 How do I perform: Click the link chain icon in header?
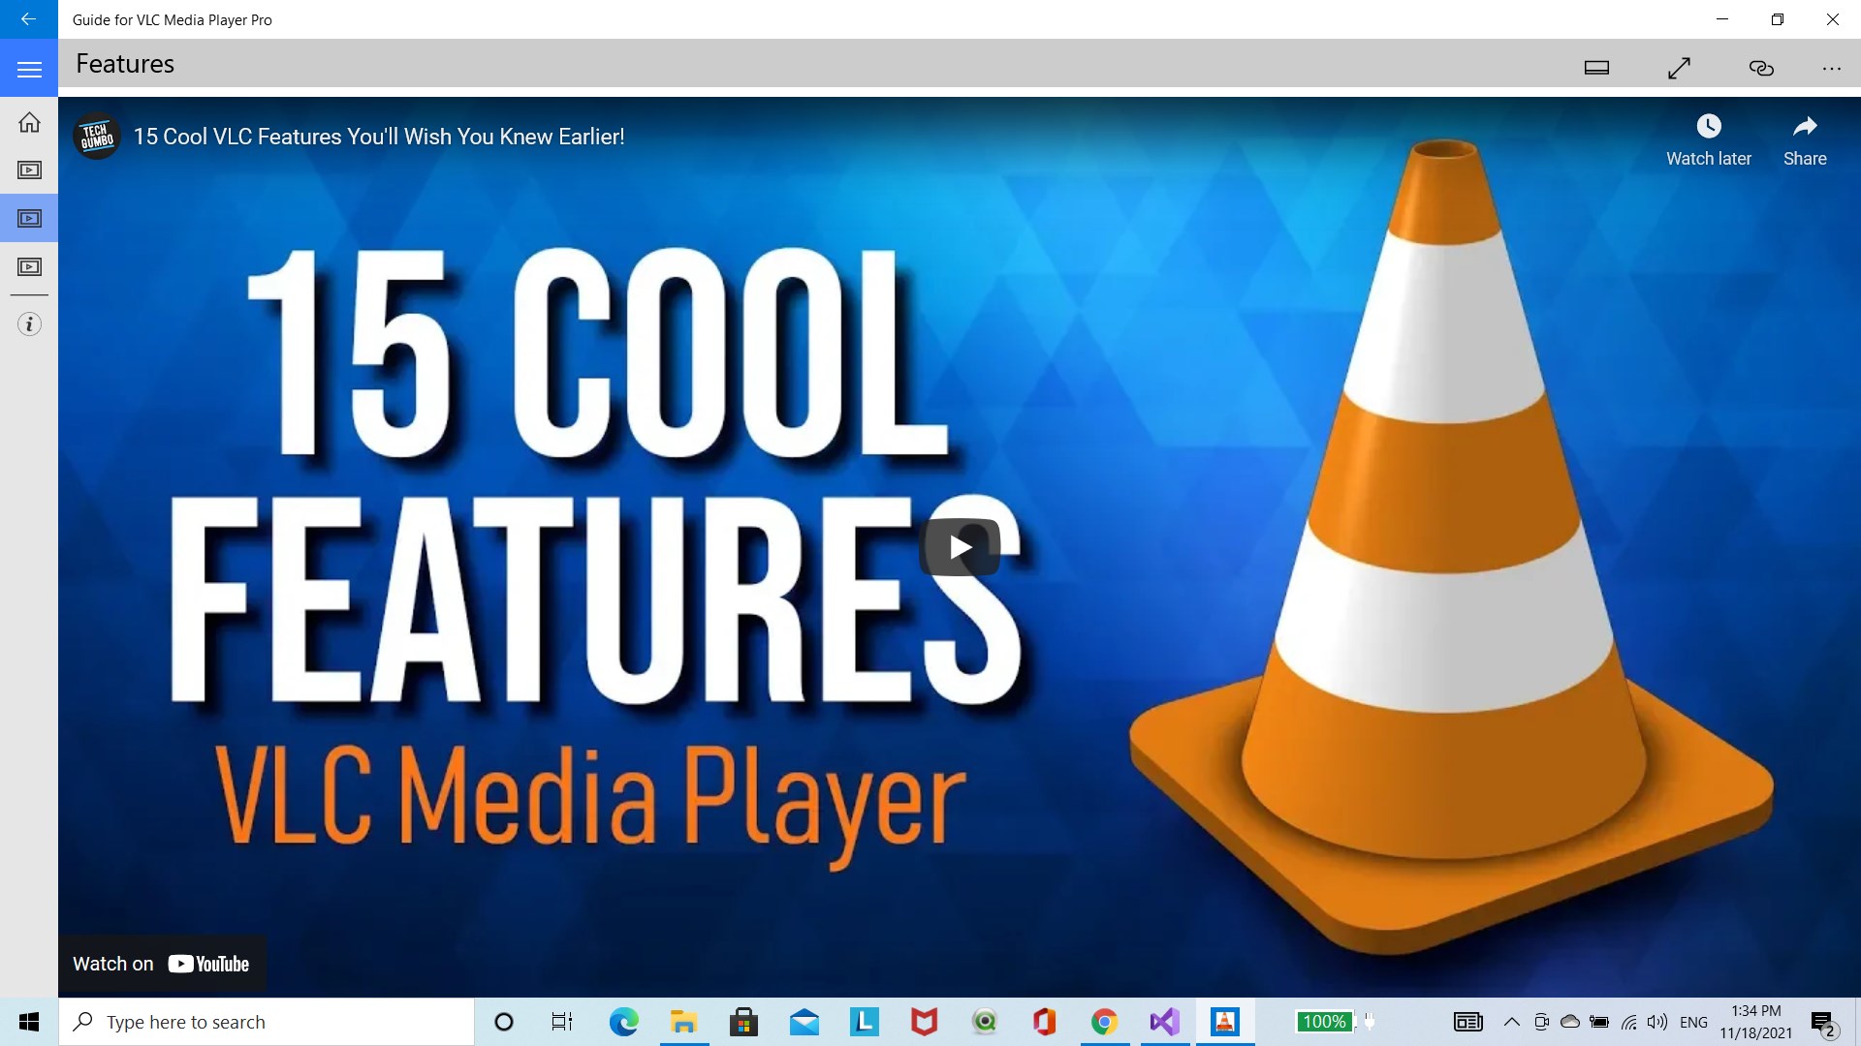1761,68
